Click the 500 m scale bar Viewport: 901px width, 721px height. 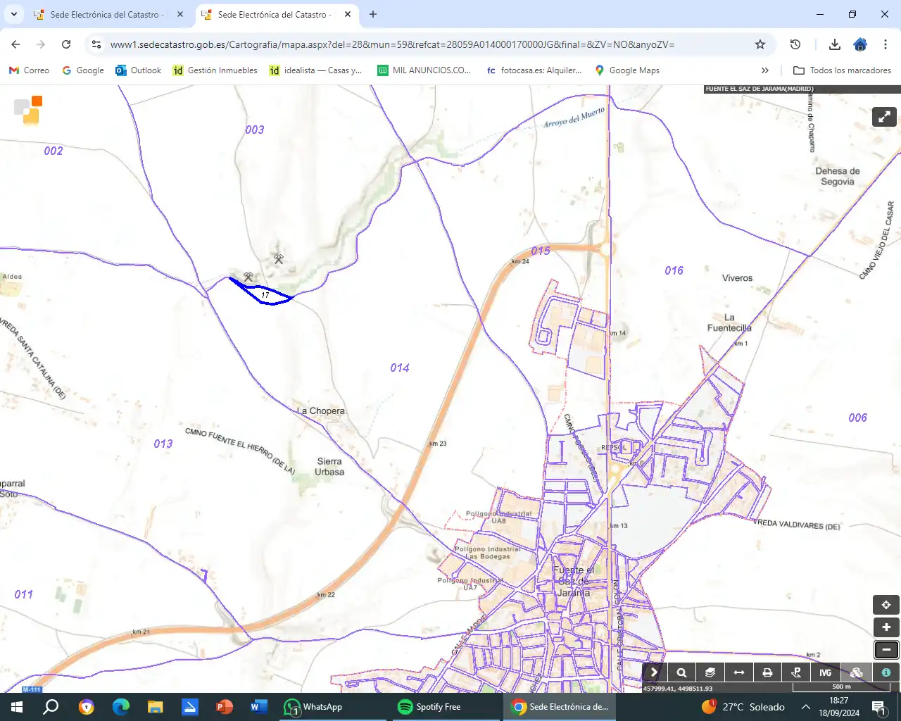point(842,686)
